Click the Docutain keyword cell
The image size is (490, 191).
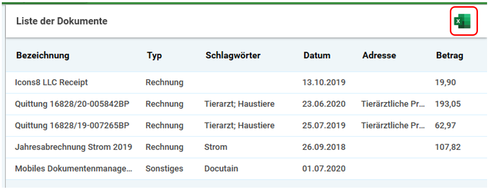pos(221,169)
